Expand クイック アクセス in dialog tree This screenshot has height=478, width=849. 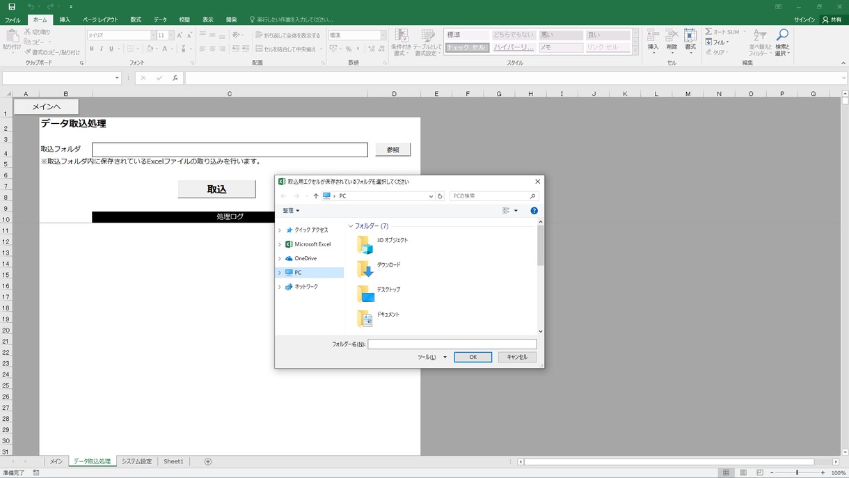click(x=280, y=230)
